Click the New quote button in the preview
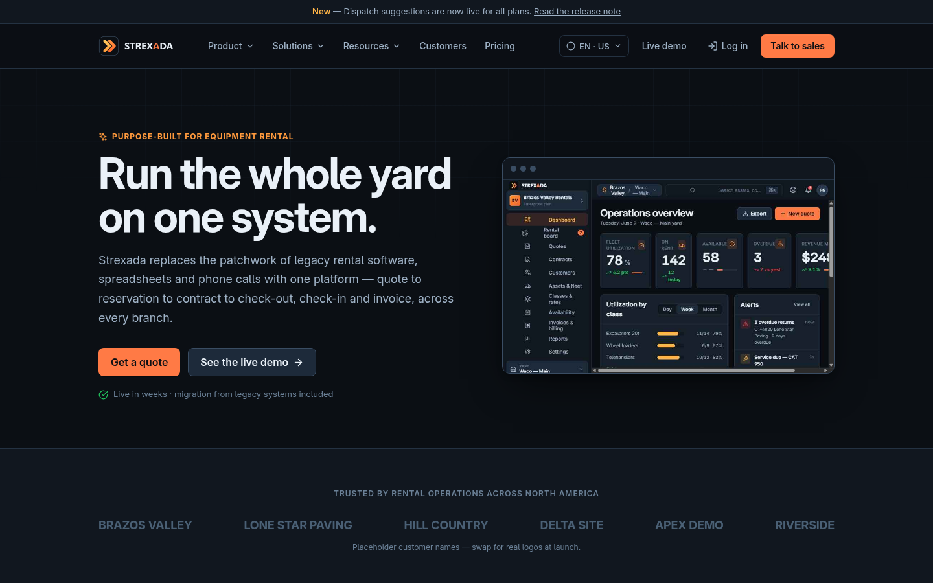 tap(798, 214)
